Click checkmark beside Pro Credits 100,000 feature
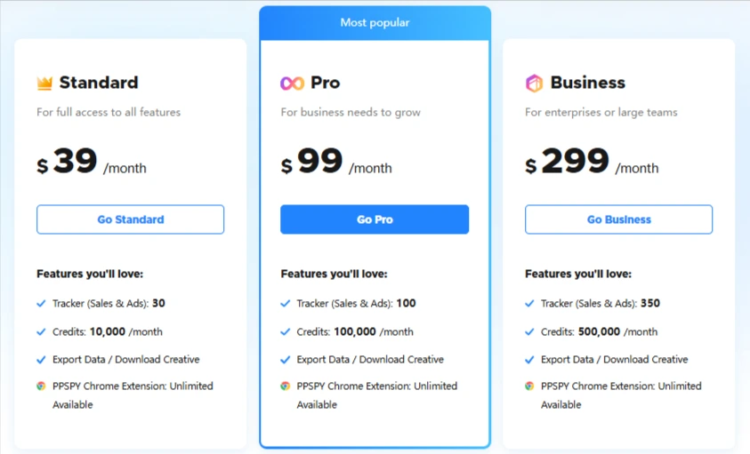The height and width of the screenshot is (454, 750). point(285,331)
